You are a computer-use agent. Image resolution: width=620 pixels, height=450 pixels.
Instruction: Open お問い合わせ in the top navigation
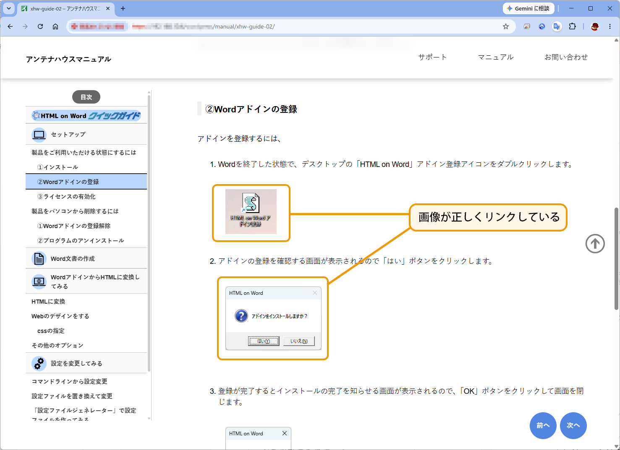coord(566,57)
